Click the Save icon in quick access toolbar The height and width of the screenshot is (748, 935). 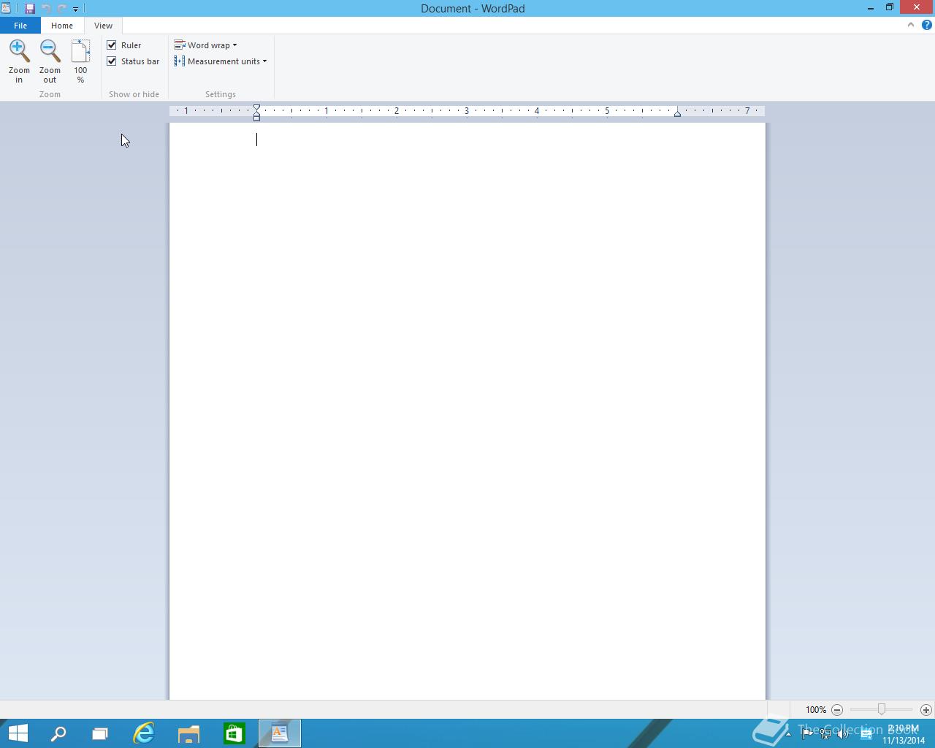[30, 9]
